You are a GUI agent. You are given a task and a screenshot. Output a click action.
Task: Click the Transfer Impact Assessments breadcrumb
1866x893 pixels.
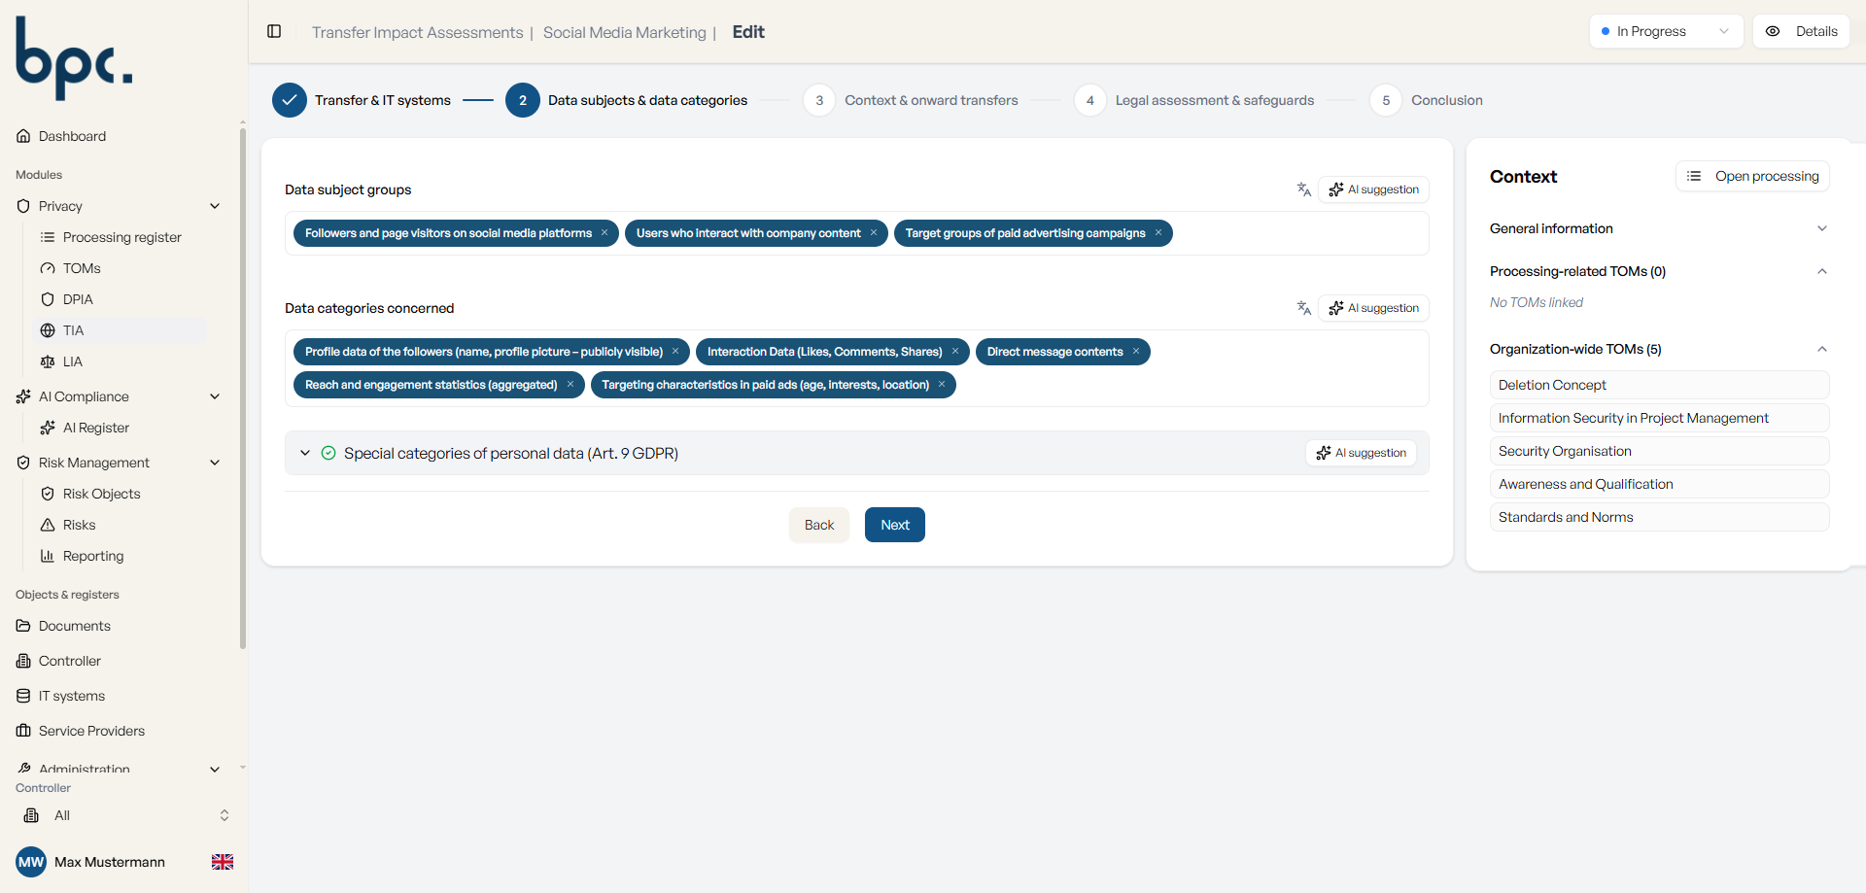click(x=417, y=32)
